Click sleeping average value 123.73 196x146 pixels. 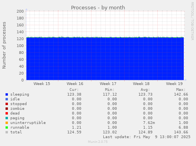coord(146,94)
